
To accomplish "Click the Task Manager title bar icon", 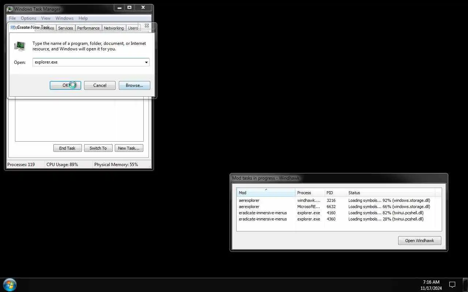I will (x=10, y=9).
